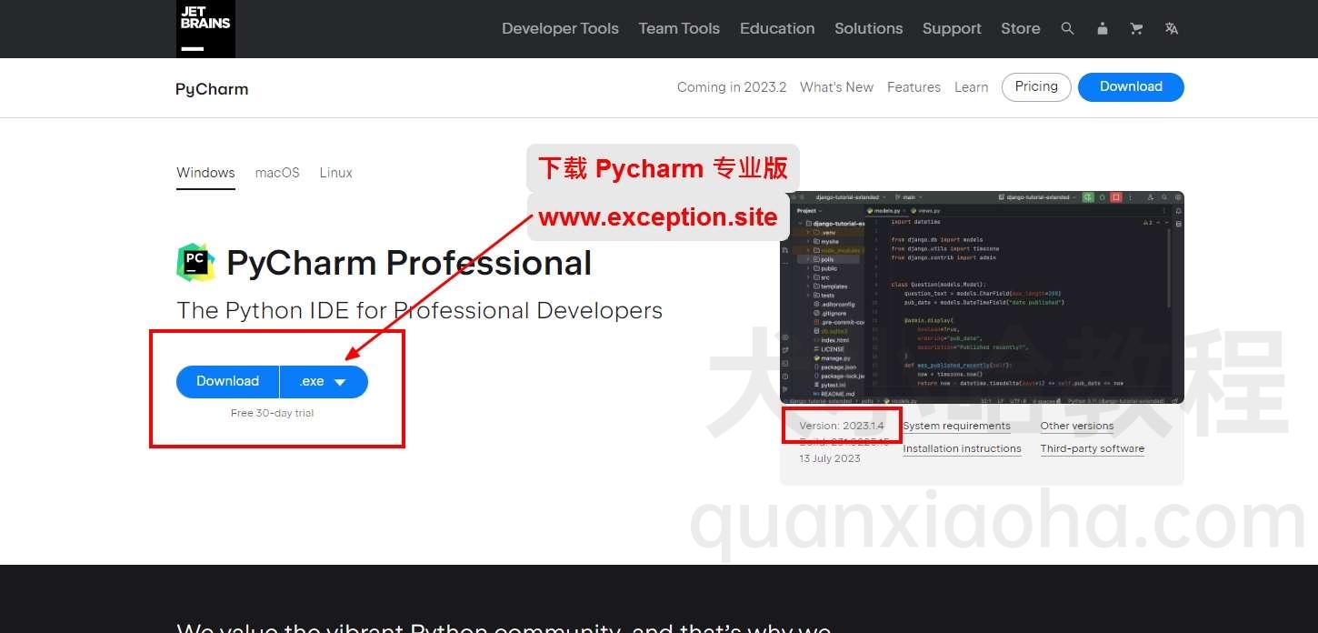Open the Team Tools menu

(679, 29)
